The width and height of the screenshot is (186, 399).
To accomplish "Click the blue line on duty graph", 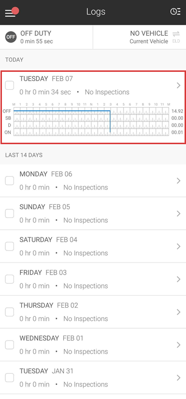I will (x=62, y=111).
